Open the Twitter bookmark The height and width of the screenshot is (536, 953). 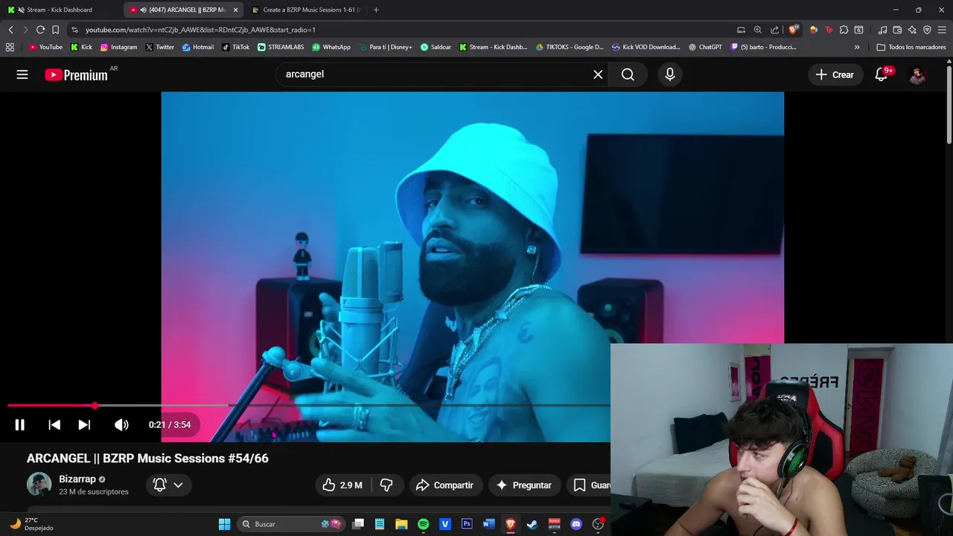click(x=159, y=47)
